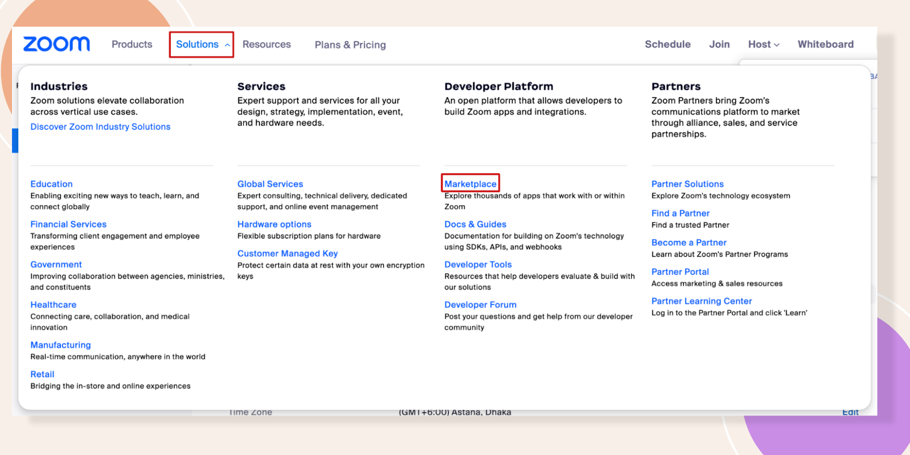Open Partner Solutions link
This screenshot has height=455, width=910.
[688, 184]
